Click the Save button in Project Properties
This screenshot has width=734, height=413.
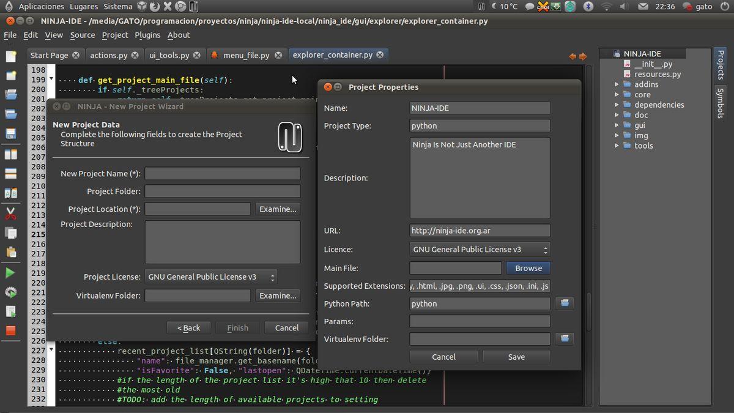pos(516,357)
